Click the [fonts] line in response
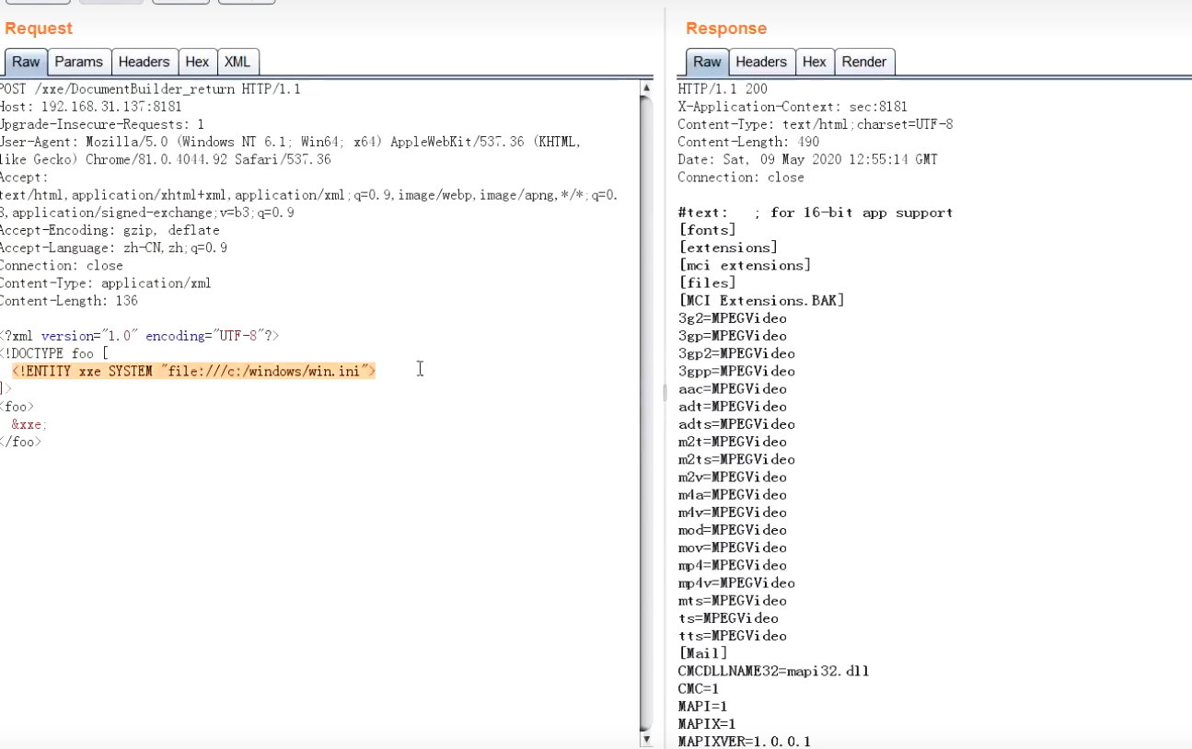Viewport: 1192px width, 749px height. [707, 230]
